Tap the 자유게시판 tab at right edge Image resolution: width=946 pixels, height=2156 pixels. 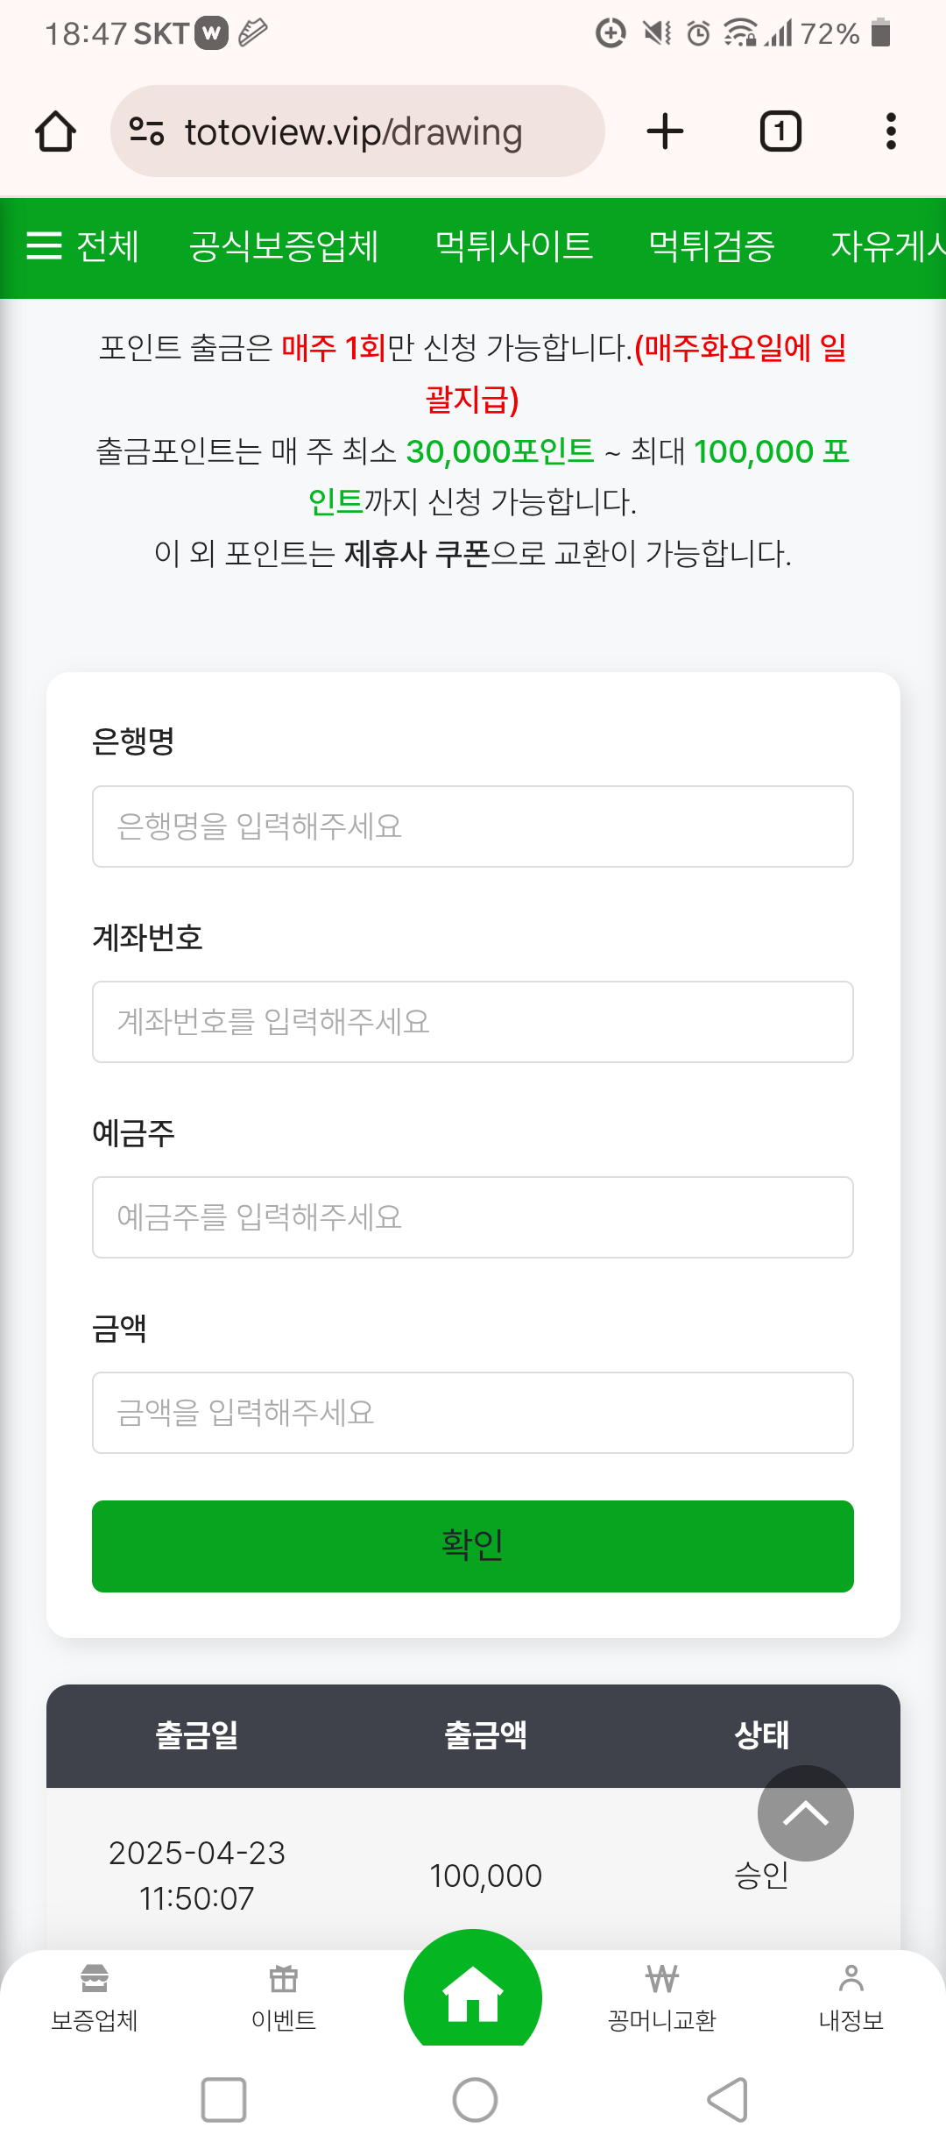click(x=886, y=246)
